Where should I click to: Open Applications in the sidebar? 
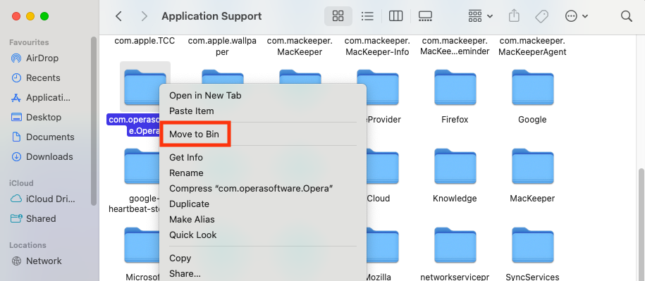(x=48, y=98)
